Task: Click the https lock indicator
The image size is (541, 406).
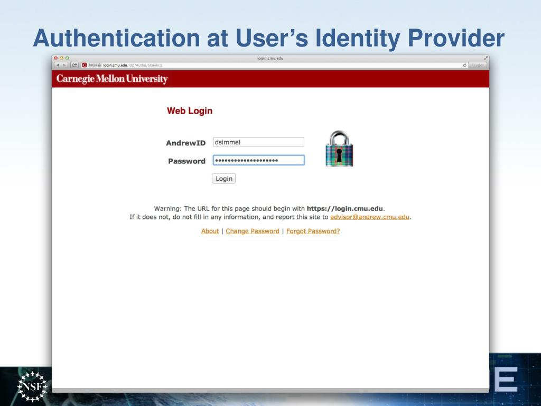Action: point(95,65)
